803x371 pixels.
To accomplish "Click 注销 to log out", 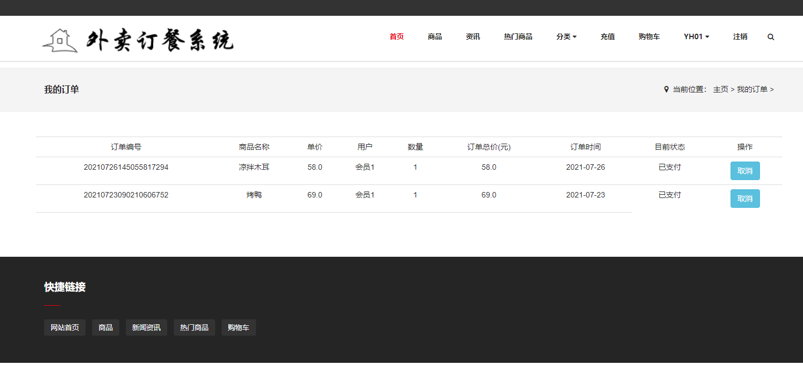I will pos(740,37).
